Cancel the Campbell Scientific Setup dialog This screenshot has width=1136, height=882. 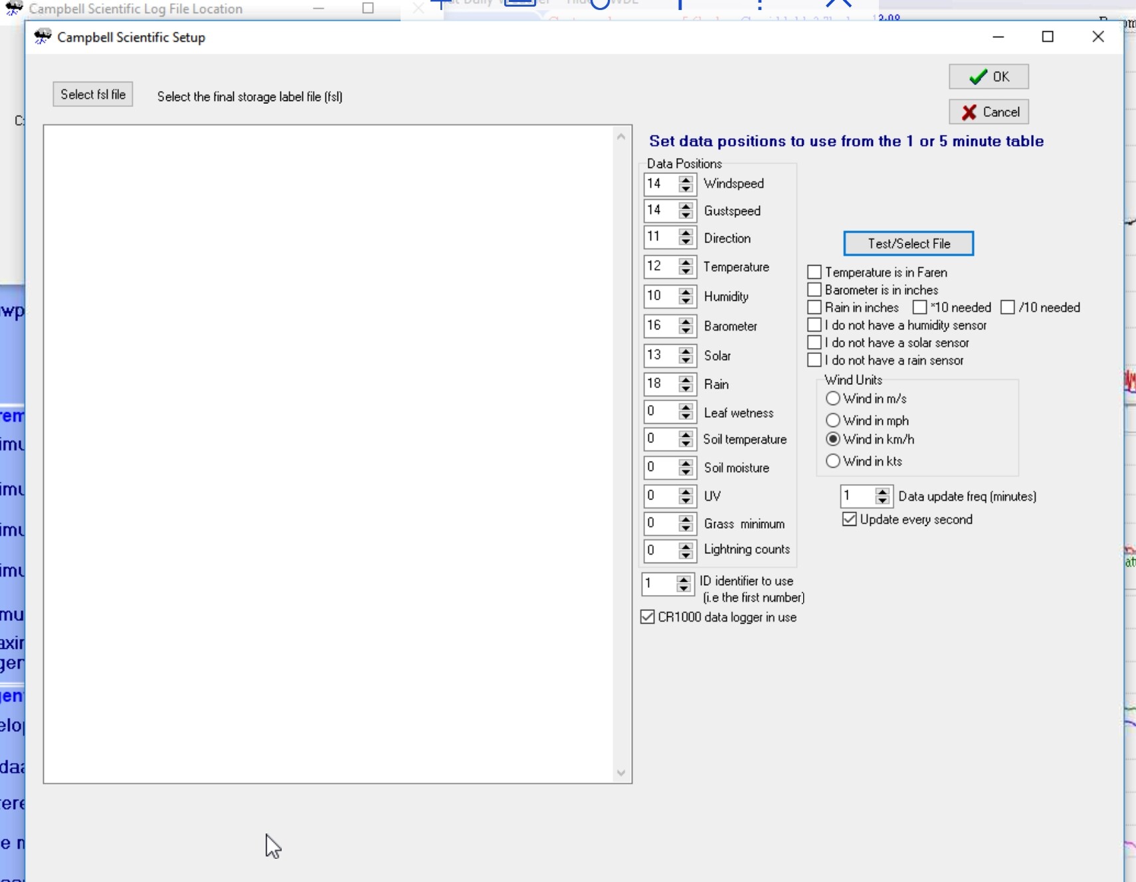coord(989,112)
